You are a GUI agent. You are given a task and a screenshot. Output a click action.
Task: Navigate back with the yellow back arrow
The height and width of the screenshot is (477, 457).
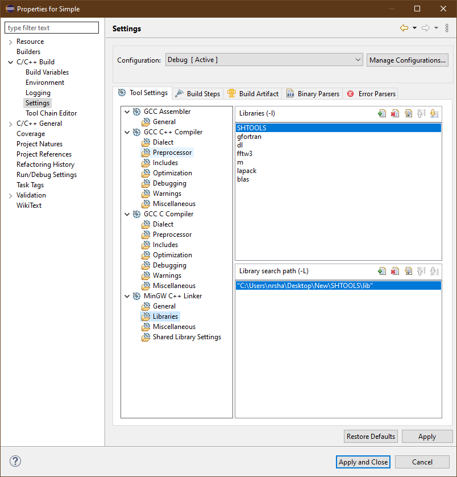[x=405, y=27]
